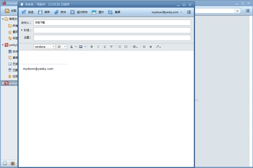Screen dimensions: 253x168
Task: Click the 发送 send button
Action: coord(27,12)
